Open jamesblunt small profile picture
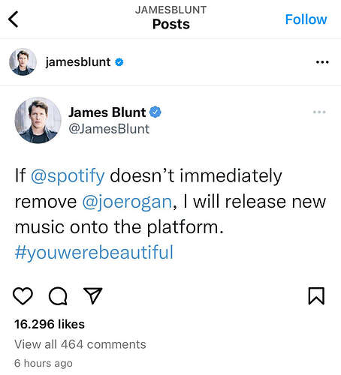The image size is (341, 375). (x=23, y=61)
